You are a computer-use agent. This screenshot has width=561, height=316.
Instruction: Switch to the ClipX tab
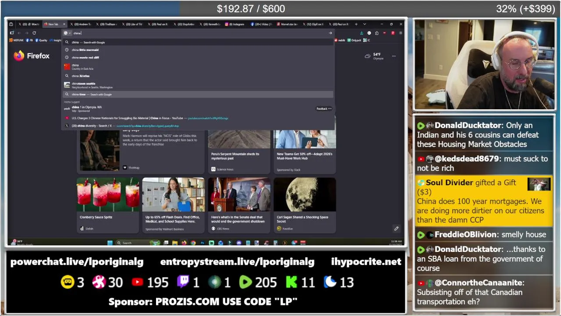(314, 24)
